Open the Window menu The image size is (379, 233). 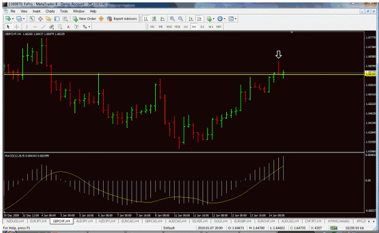click(79, 12)
